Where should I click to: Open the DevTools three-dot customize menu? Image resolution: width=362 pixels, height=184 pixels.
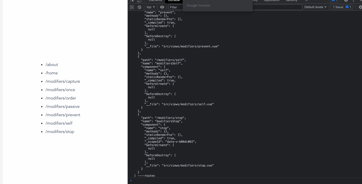[x=353, y=1]
